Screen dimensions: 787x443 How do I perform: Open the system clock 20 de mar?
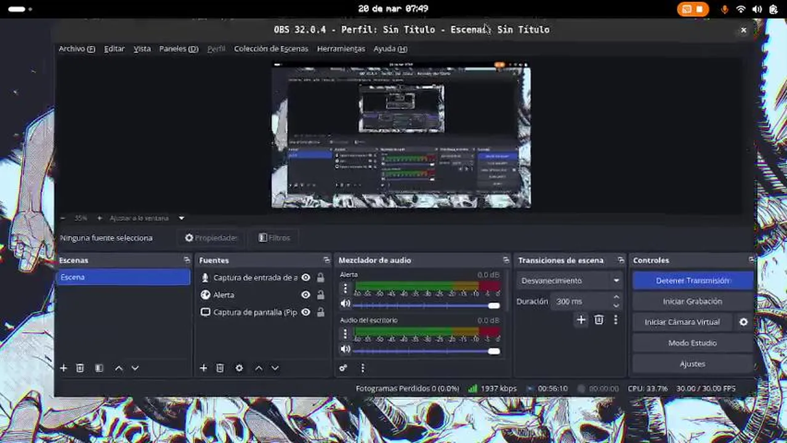pyautogui.click(x=393, y=9)
